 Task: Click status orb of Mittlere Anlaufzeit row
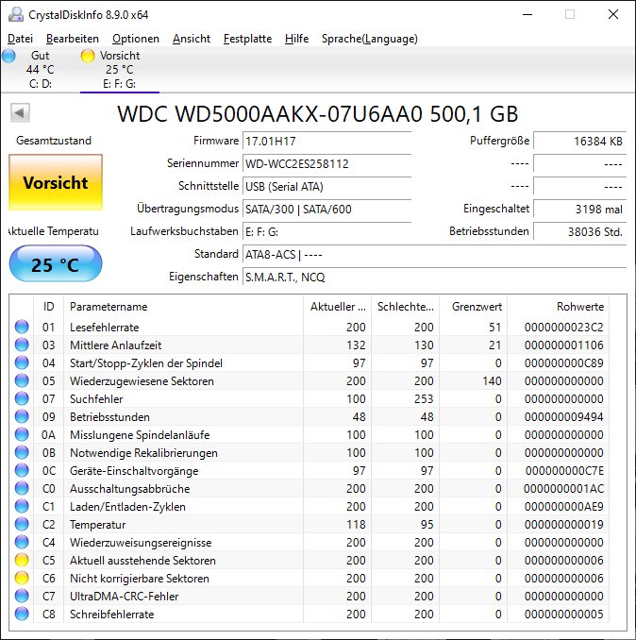[x=22, y=345]
